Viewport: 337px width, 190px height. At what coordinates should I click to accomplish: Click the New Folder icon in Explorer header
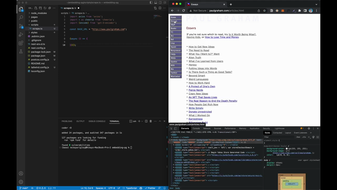click(x=40, y=8)
